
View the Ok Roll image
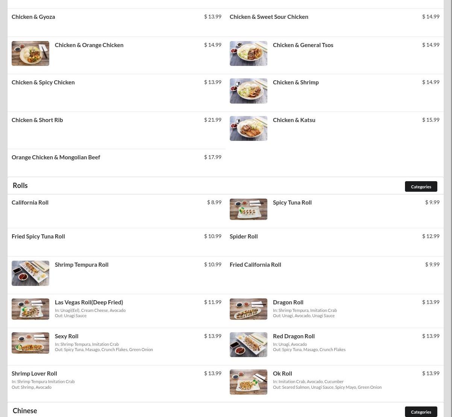pos(249,382)
